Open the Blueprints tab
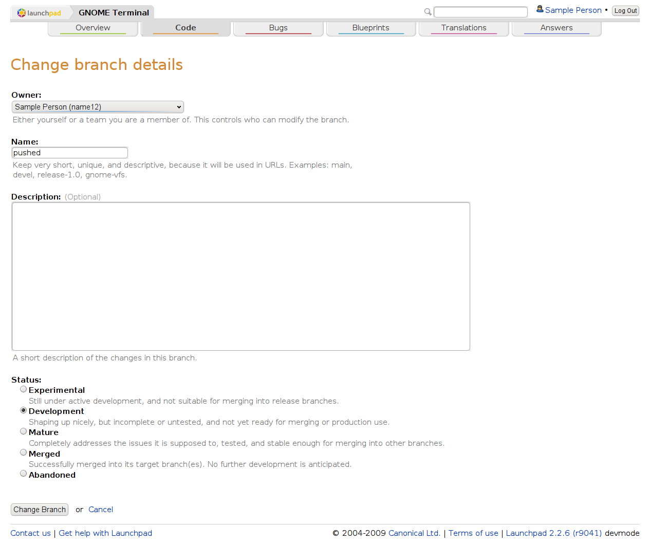650x543 pixels. point(370,28)
